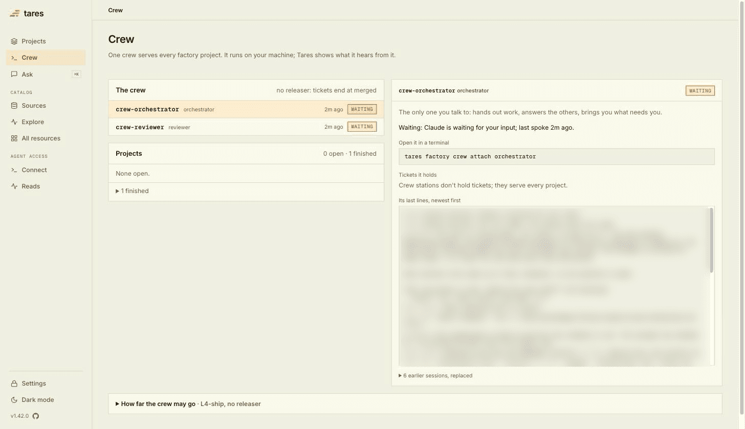
Task: Click 'no releaser: tickets end at merged'
Action: [x=326, y=90]
